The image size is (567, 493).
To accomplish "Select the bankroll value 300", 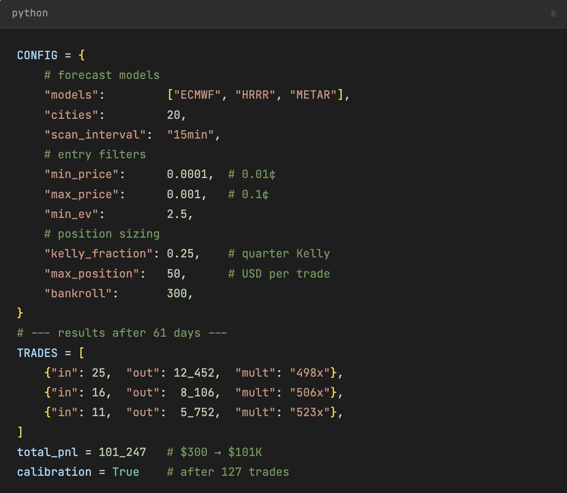I will [x=177, y=293].
